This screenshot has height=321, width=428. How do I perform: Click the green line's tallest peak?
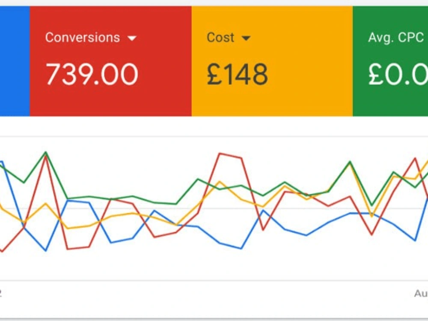[x=46, y=152]
